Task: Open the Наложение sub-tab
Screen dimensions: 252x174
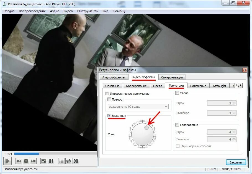Action: click(198, 86)
